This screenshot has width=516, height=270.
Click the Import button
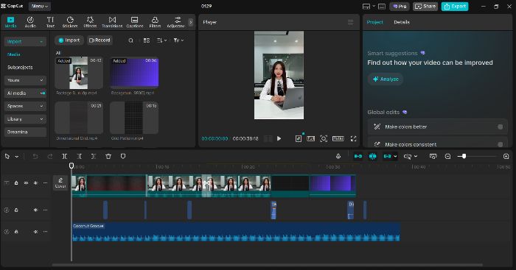point(69,40)
